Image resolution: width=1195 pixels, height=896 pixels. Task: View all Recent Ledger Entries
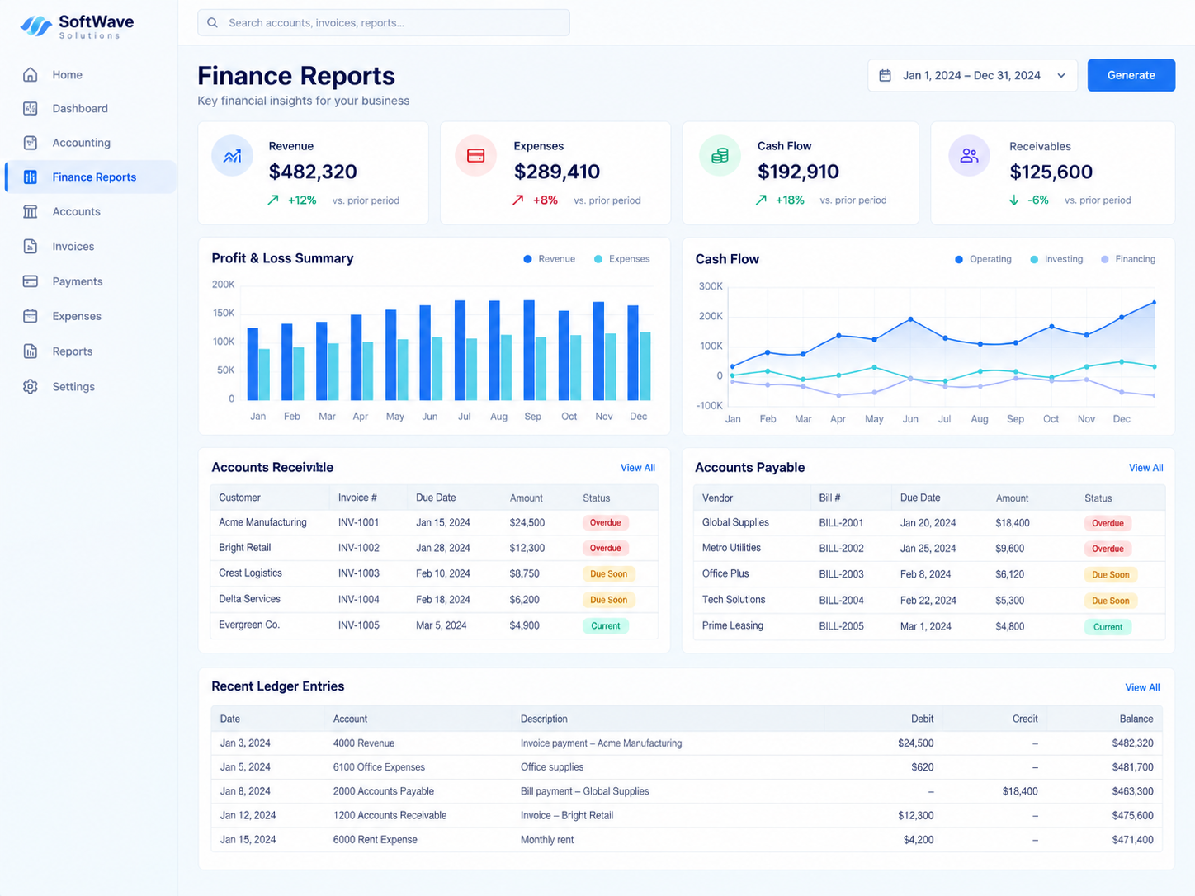[1142, 687]
